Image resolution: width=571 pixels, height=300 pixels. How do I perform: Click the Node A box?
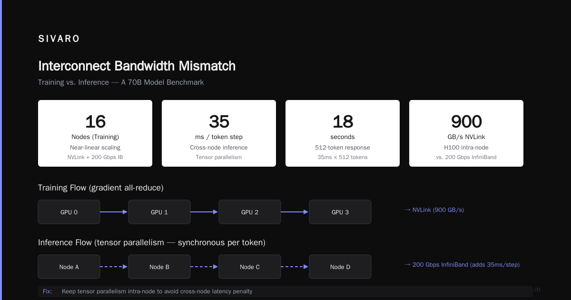point(69,267)
